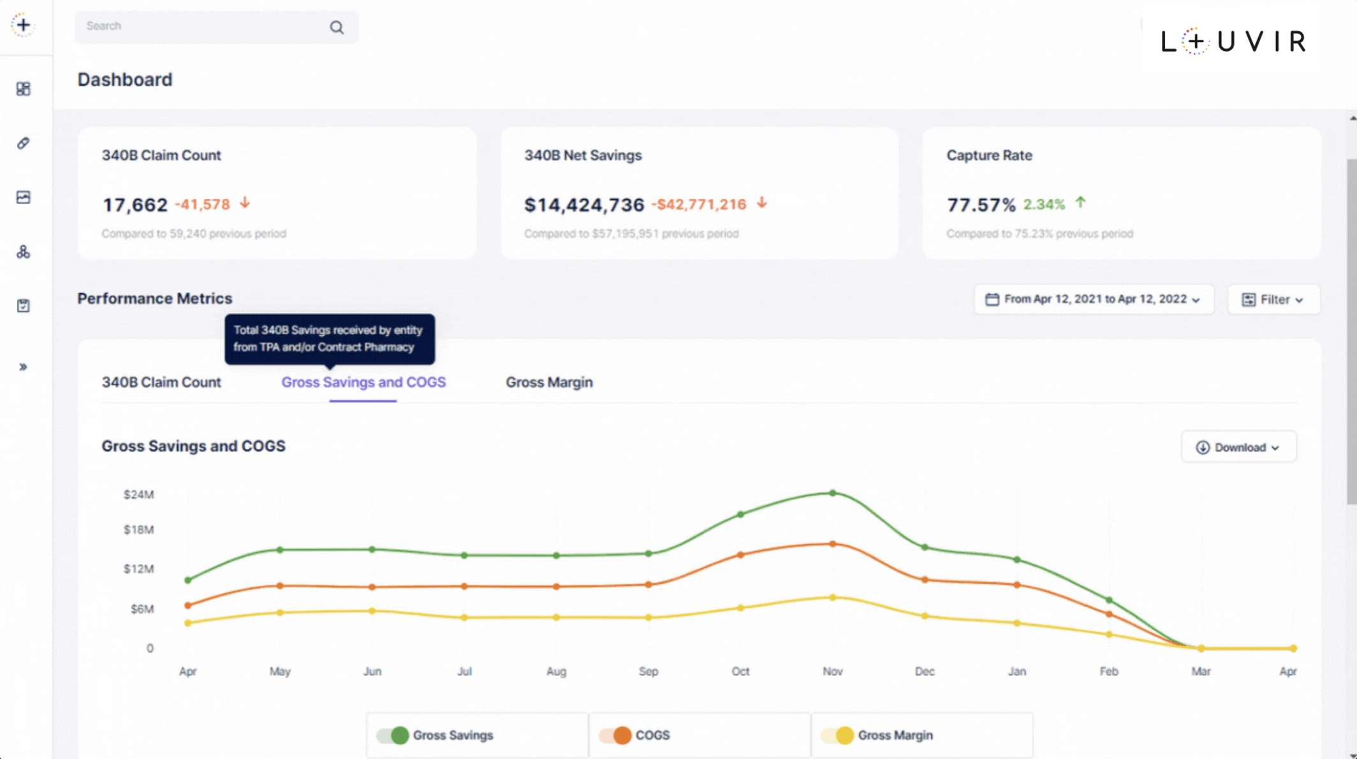Click the three-circles cluster sidebar icon
The image size is (1357, 759).
point(23,252)
